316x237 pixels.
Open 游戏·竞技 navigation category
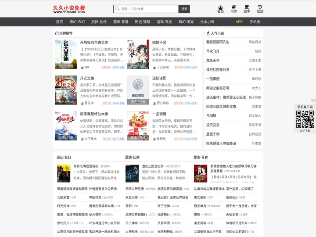pos(164,22)
